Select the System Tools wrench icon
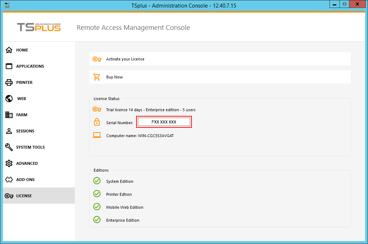Screen dimensions: 368x244 [9, 147]
